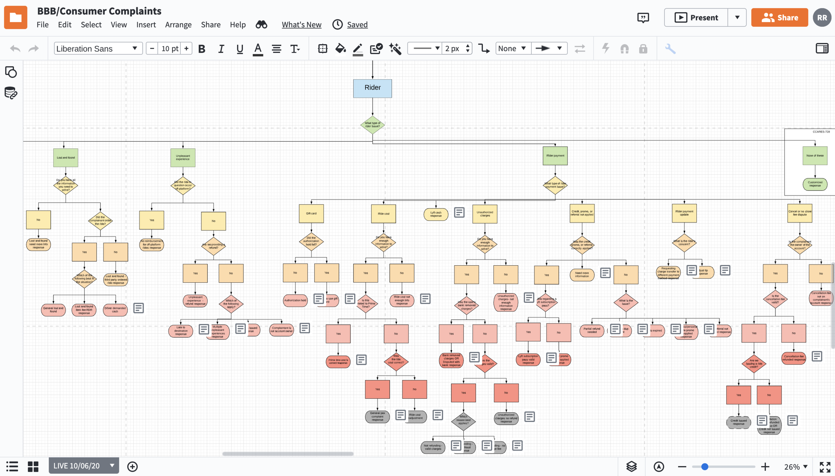Screen dimensions: 835x476
Task: Click the fullscreen expand icon
Action: coord(825,467)
